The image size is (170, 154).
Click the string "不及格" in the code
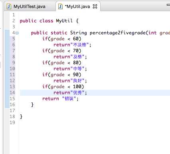(79, 45)
